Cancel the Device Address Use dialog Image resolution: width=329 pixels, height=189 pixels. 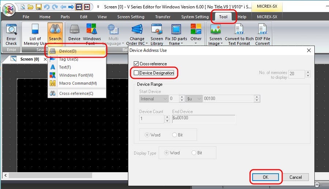tap(295, 177)
